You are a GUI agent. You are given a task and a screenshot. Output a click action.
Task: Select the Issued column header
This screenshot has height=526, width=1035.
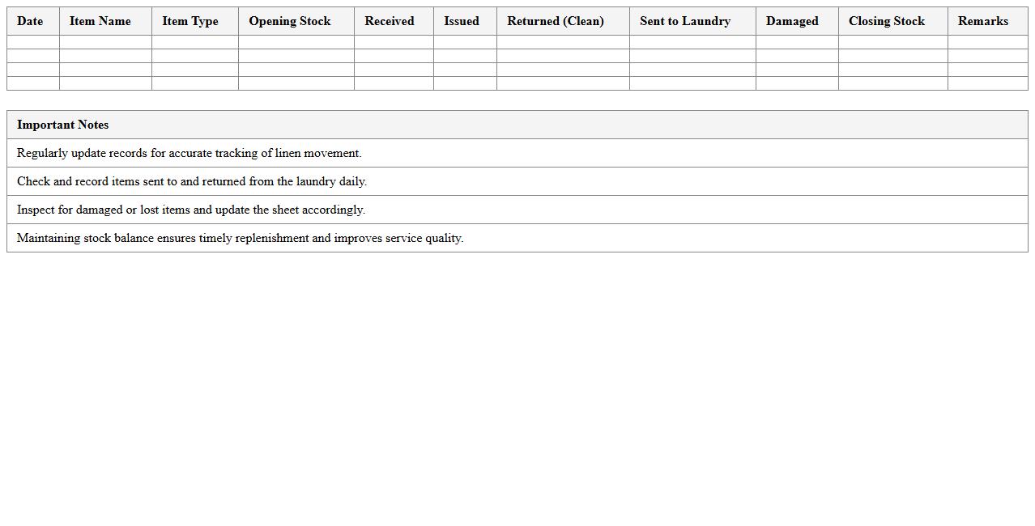click(x=462, y=21)
